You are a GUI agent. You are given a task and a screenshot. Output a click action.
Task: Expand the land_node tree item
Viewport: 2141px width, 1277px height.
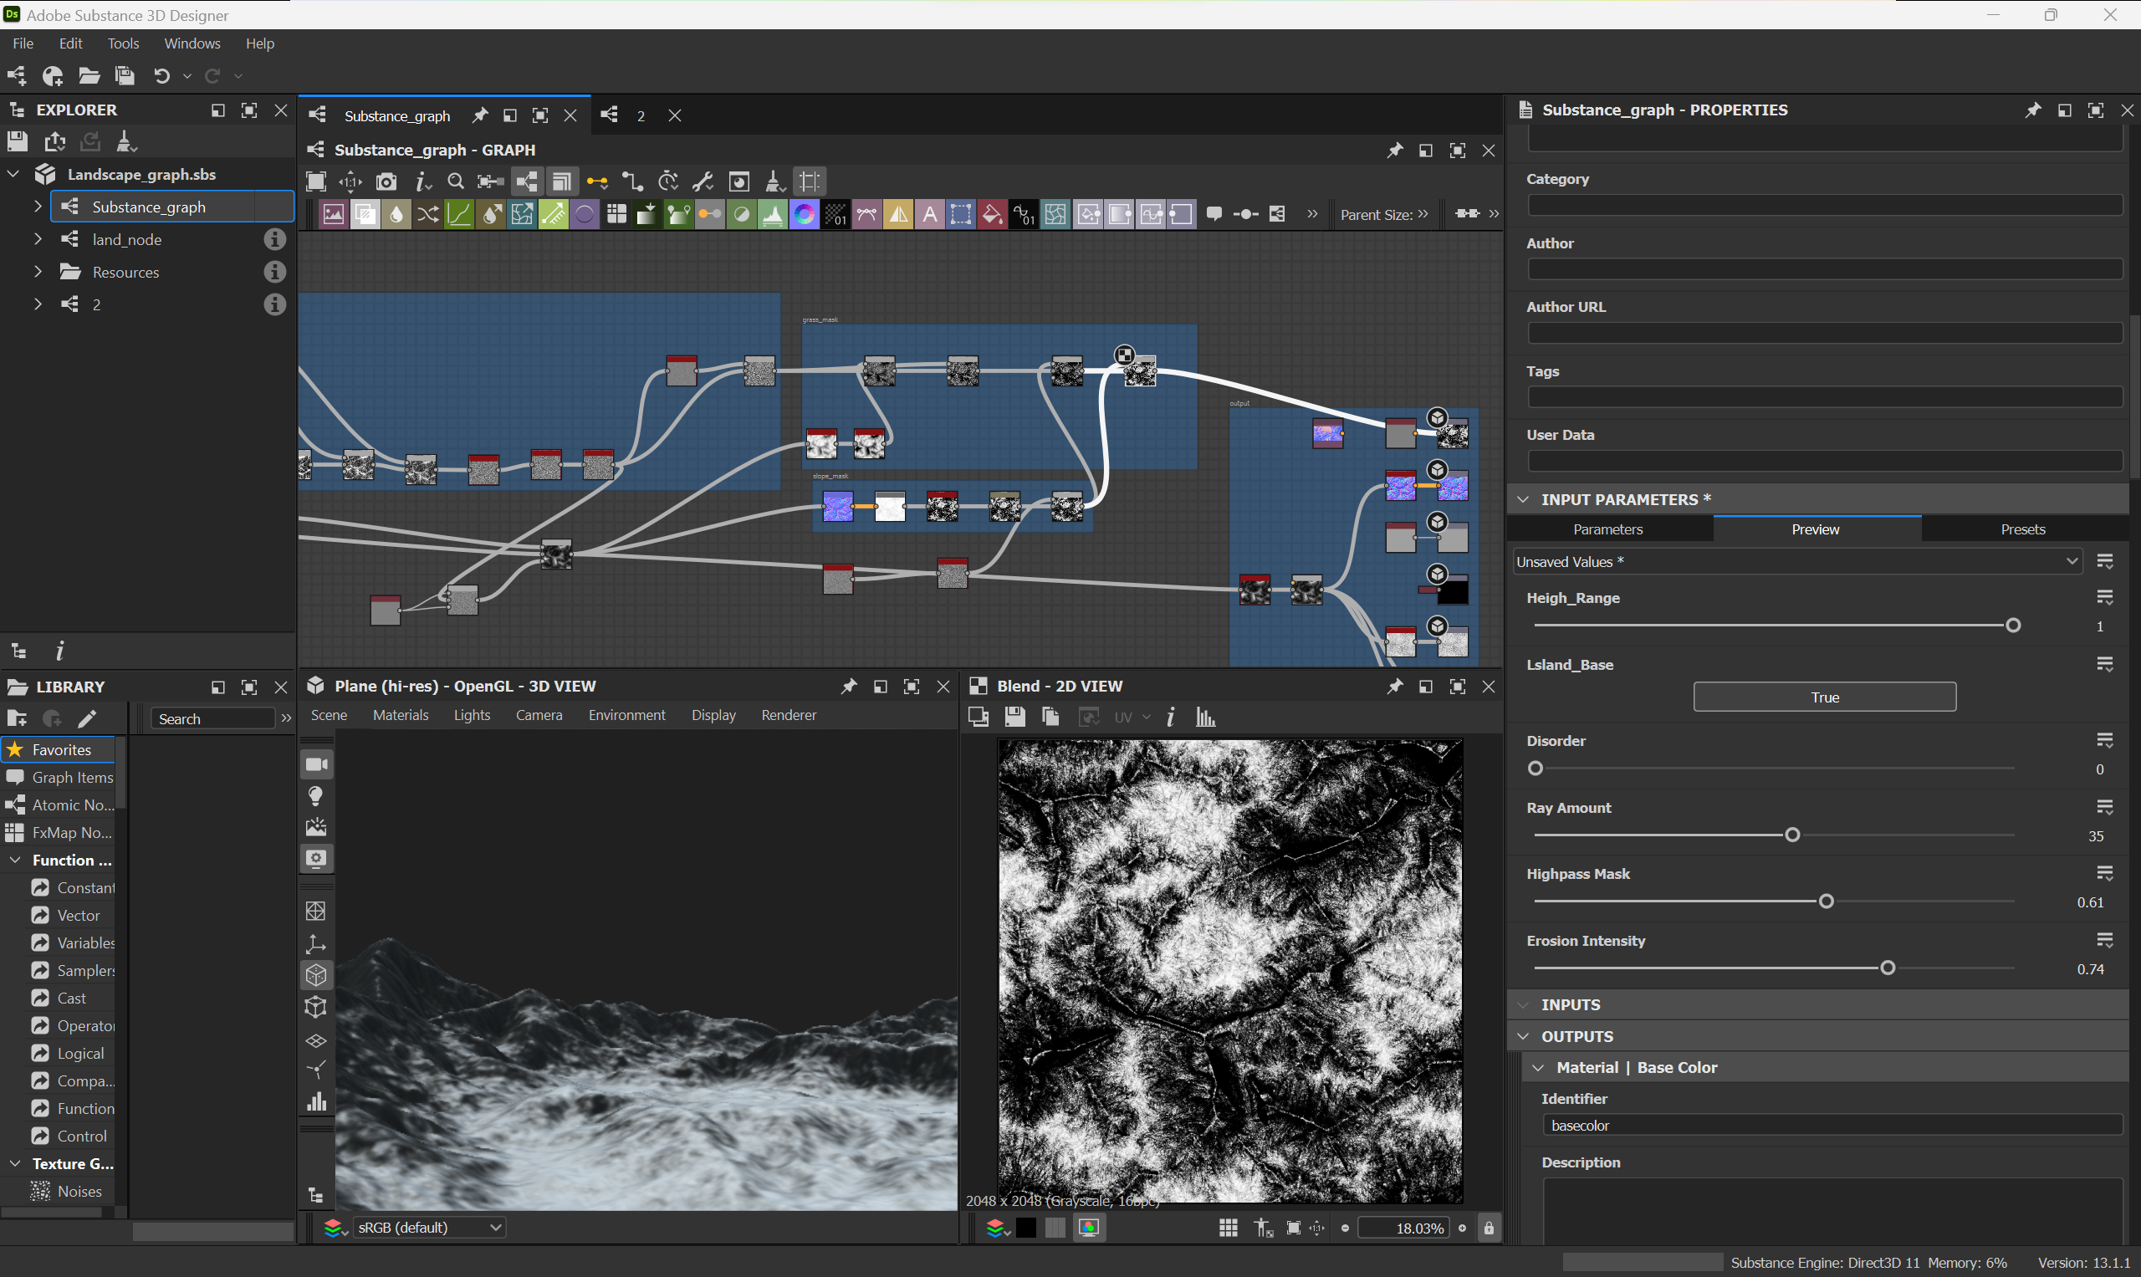coord(38,239)
